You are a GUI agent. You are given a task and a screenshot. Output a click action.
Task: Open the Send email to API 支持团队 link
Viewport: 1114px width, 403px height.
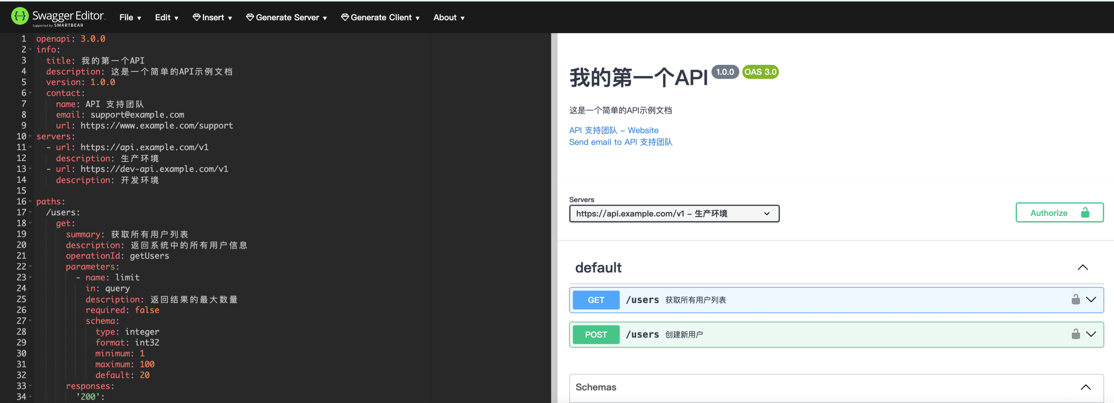pos(621,142)
